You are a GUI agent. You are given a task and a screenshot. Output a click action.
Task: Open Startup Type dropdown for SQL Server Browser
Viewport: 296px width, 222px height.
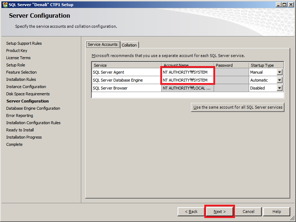click(280, 88)
